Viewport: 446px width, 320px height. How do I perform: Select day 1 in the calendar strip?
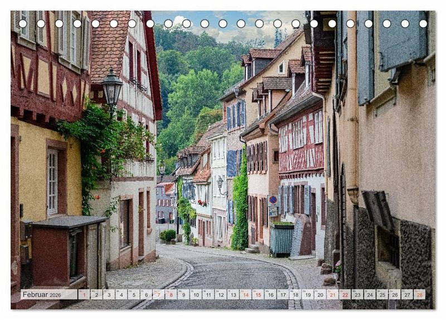tap(84, 294)
